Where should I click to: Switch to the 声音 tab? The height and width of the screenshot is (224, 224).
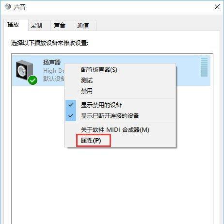tap(60, 25)
